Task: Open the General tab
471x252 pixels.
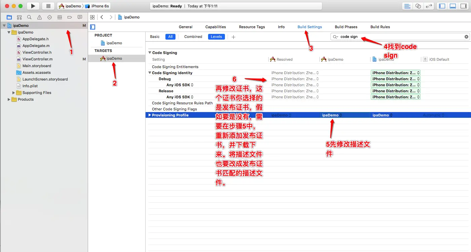Action: pyautogui.click(x=186, y=27)
